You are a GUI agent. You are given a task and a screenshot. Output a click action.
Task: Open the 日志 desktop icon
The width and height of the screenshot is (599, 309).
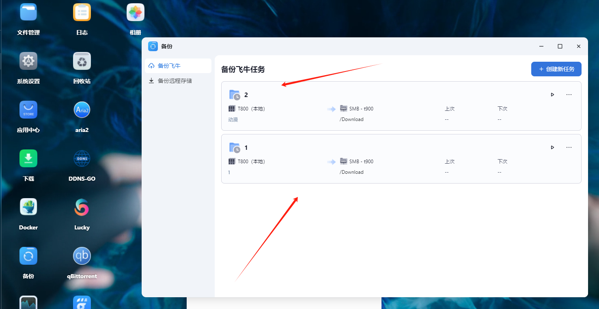pos(82,12)
